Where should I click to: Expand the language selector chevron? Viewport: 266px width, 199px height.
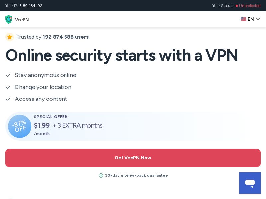pyautogui.click(x=258, y=19)
